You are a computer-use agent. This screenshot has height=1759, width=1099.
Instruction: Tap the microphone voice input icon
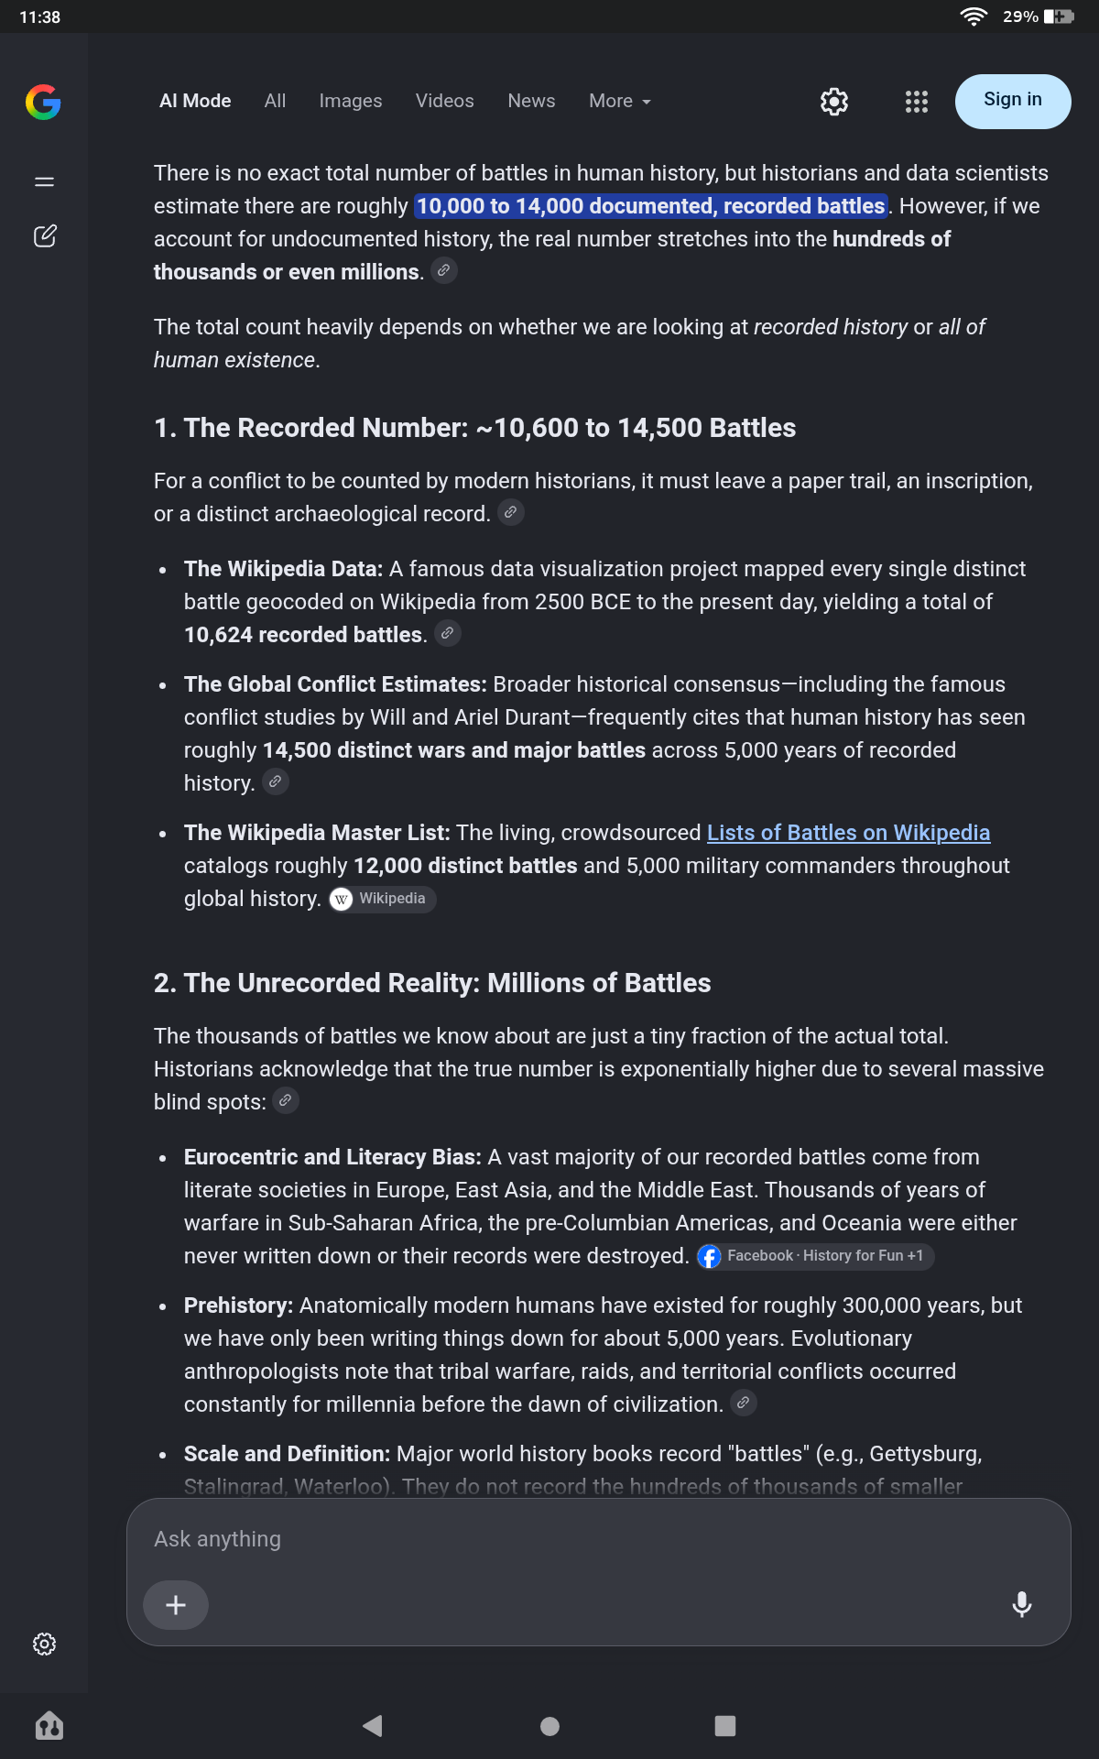pos(1022,1604)
